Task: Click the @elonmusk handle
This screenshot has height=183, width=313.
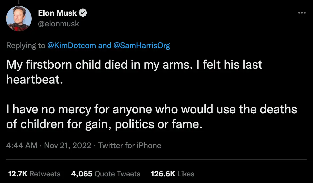Action: pyautogui.click(x=59, y=24)
